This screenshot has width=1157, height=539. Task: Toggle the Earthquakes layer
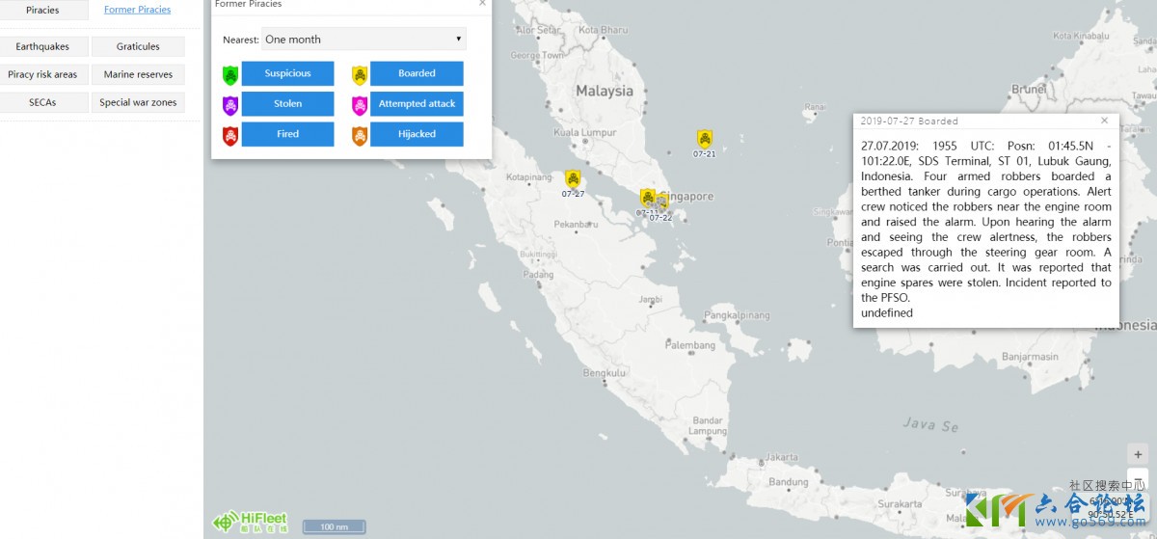[x=43, y=46]
